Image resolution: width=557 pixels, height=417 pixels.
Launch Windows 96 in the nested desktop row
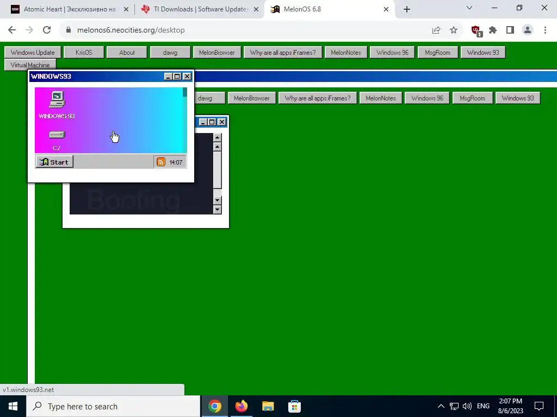[427, 98]
